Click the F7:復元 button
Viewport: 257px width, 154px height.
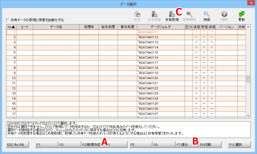(187, 145)
